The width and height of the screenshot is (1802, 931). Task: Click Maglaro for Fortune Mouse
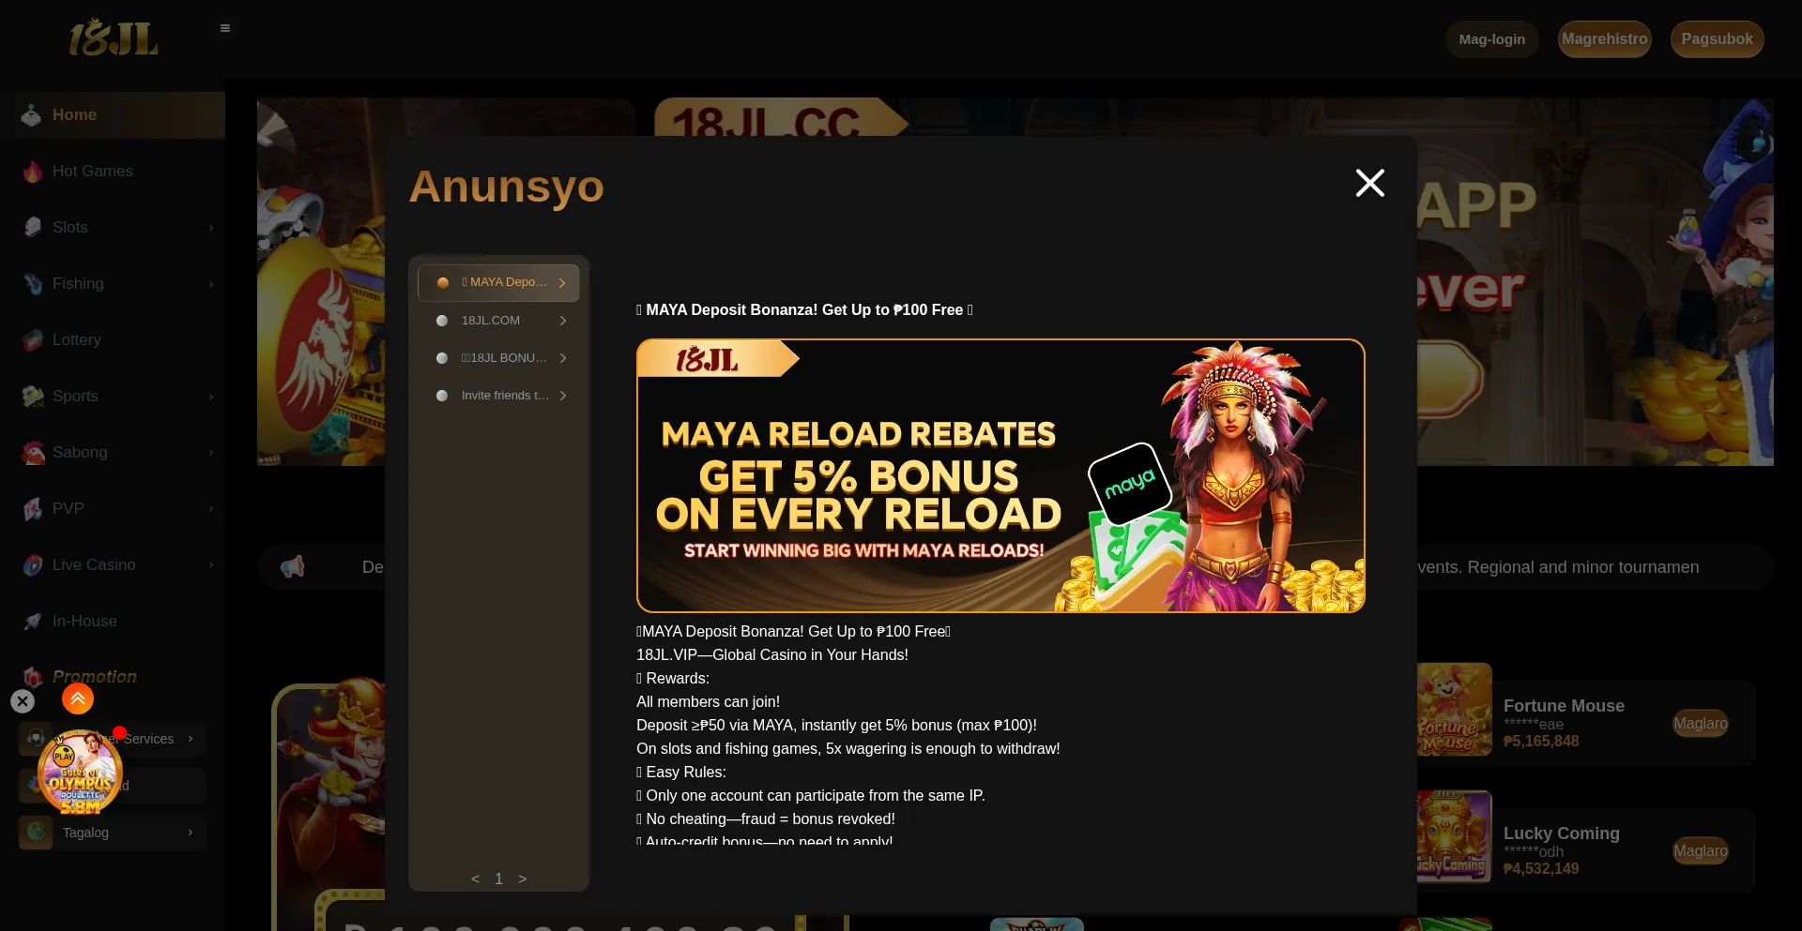pos(1701,723)
